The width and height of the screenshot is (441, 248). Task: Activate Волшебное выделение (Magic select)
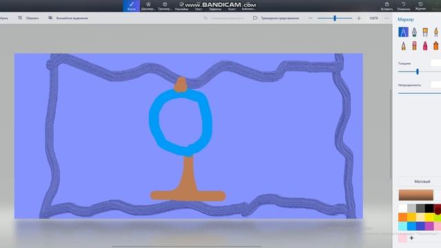coord(68,18)
